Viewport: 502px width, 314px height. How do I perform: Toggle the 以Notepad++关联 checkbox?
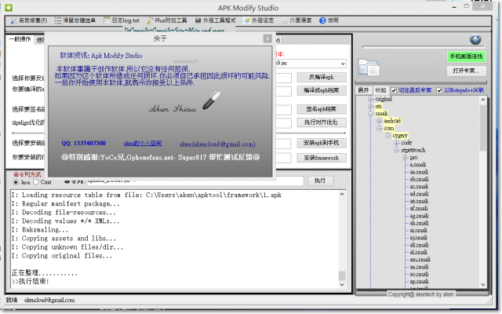pyautogui.click(x=439, y=90)
